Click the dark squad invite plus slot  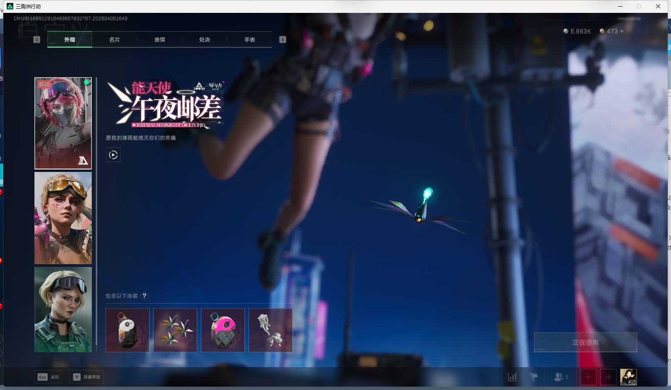[608, 377]
